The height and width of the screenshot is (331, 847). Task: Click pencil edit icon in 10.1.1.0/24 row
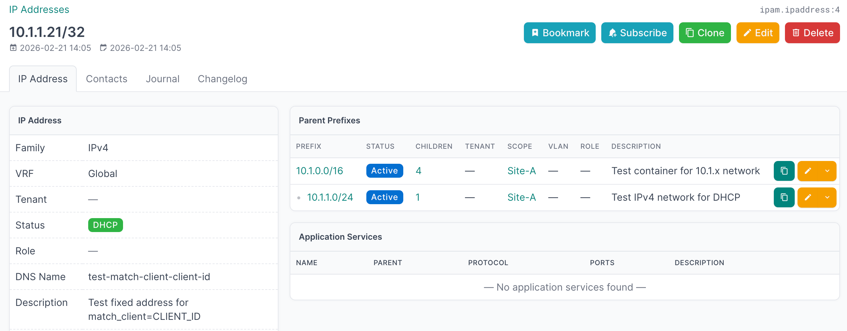(808, 198)
